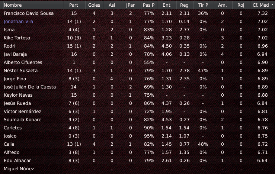Sort by the Goles column header
Image resolution: width=275 pixels, height=174 pixels.
[x=95, y=5]
